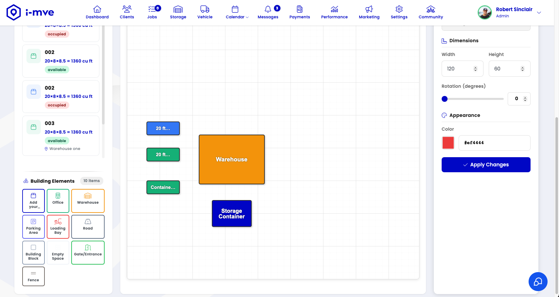Select the Road element

pos(88,227)
